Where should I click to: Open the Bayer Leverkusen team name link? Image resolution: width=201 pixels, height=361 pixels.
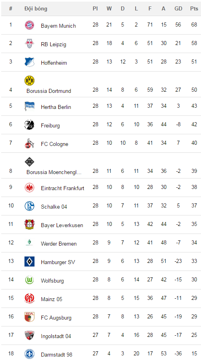(x=62, y=225)
